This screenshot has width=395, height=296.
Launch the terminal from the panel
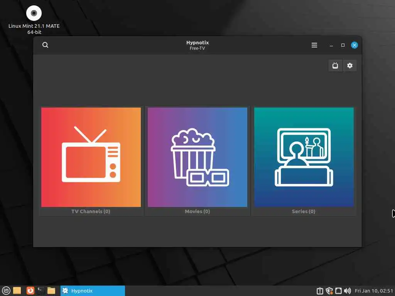click(41, 291)
